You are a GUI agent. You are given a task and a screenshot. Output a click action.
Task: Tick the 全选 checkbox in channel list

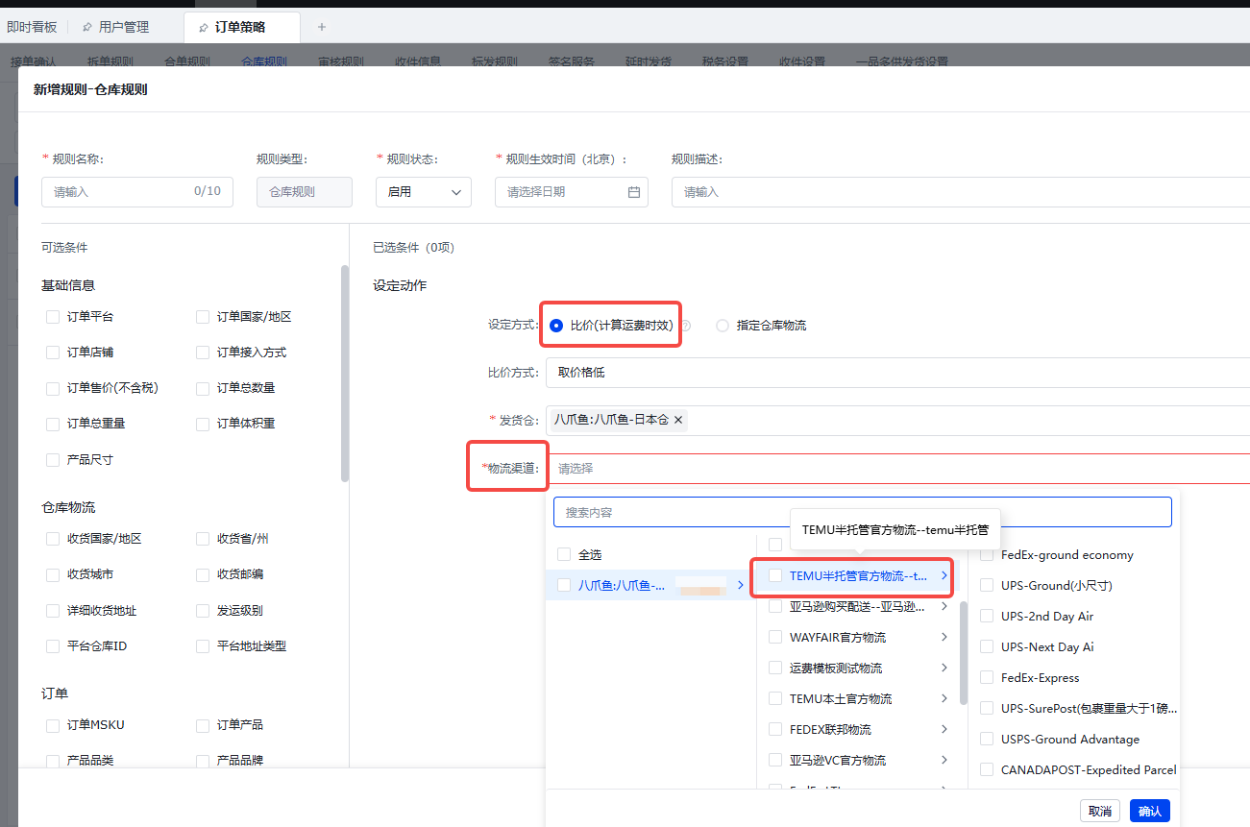pyautogui.click(x=564, y=555)
